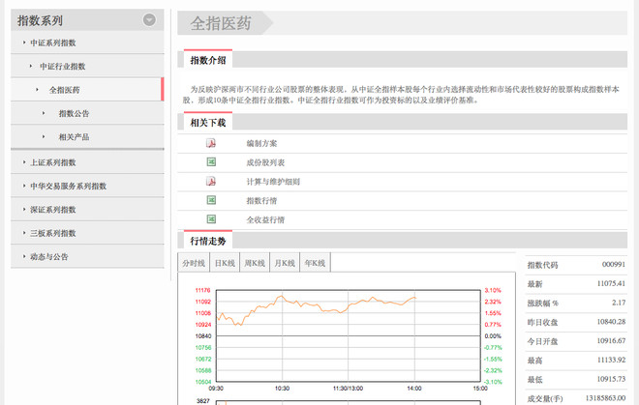This screenshot has width=639, height=405.
Task: Click the Excel icon beside 成份股列表
Action: (x=211, y=162)
